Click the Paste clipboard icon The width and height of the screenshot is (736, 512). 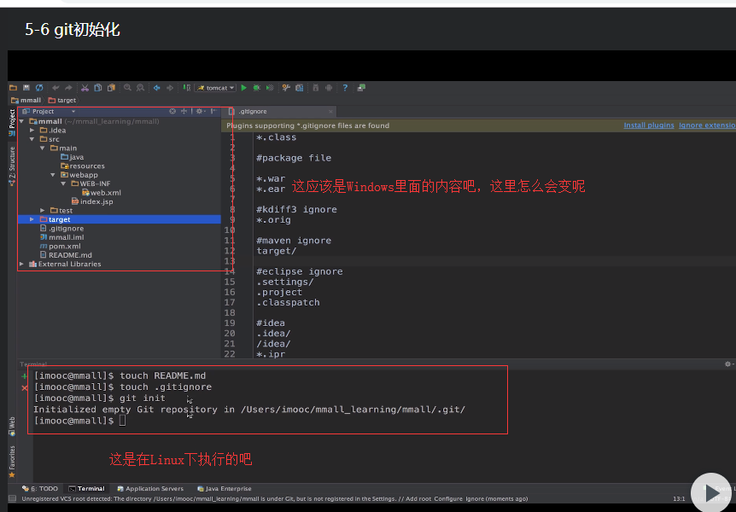click(x=111, y=88)
